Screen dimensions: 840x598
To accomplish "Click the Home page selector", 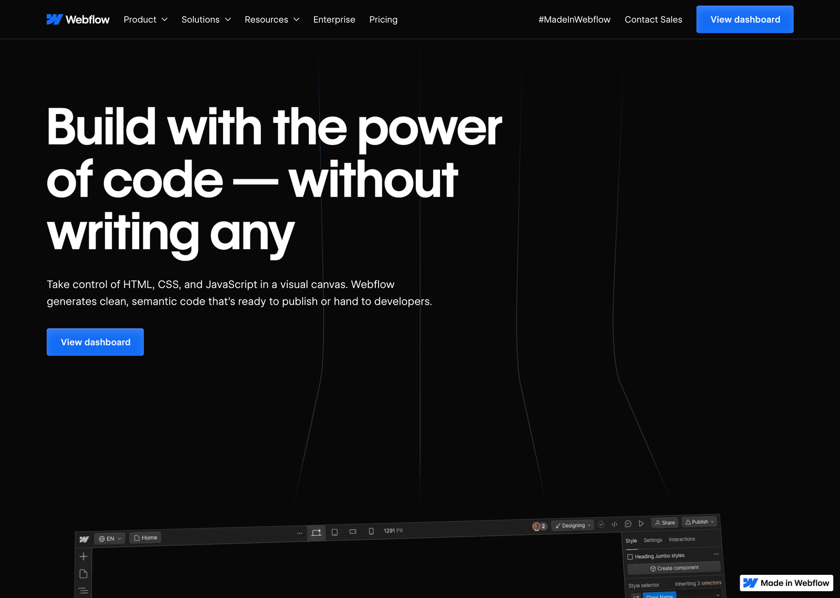I will pyautogui.click(x=145, y=538).
